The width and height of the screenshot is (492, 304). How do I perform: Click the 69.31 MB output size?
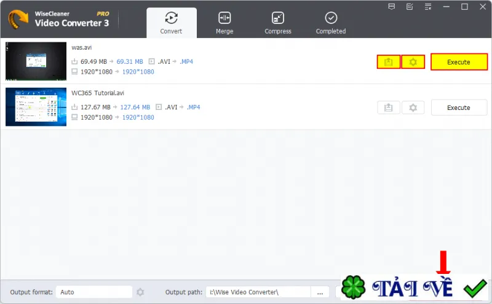coord(130,62)
